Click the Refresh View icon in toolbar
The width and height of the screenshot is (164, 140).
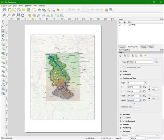point(22,15)
